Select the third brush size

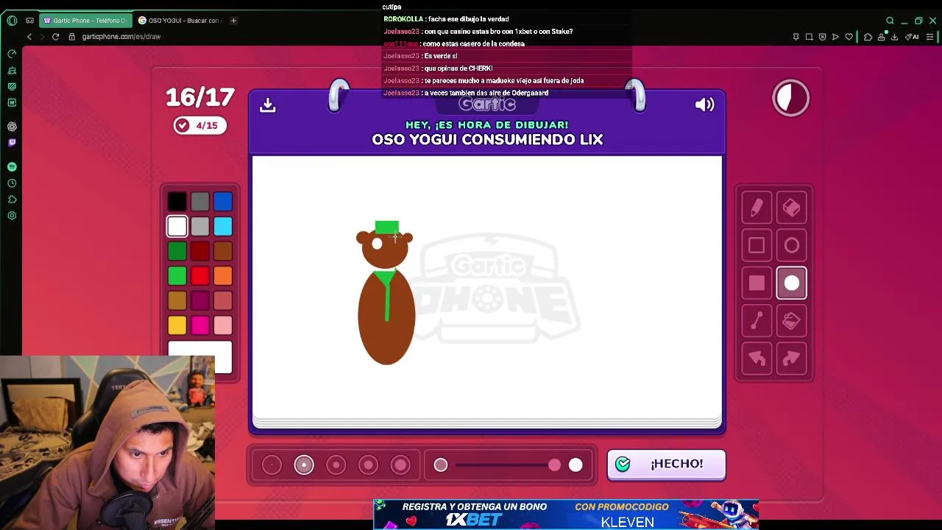[x=336, y=464]
